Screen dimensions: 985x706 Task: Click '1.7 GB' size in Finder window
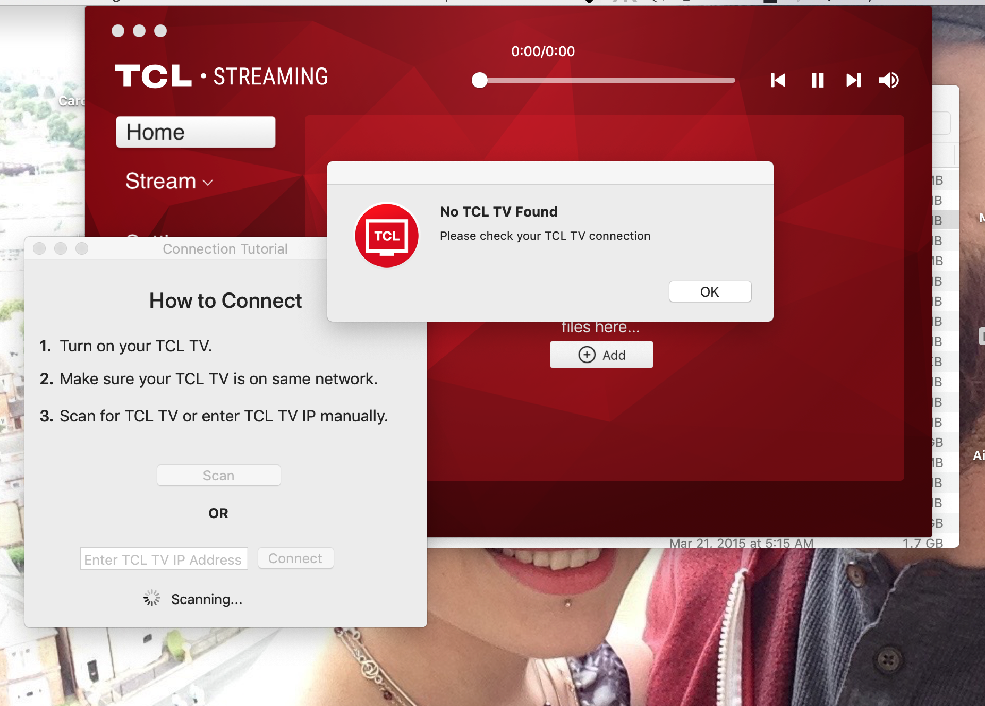click(923, 543)
